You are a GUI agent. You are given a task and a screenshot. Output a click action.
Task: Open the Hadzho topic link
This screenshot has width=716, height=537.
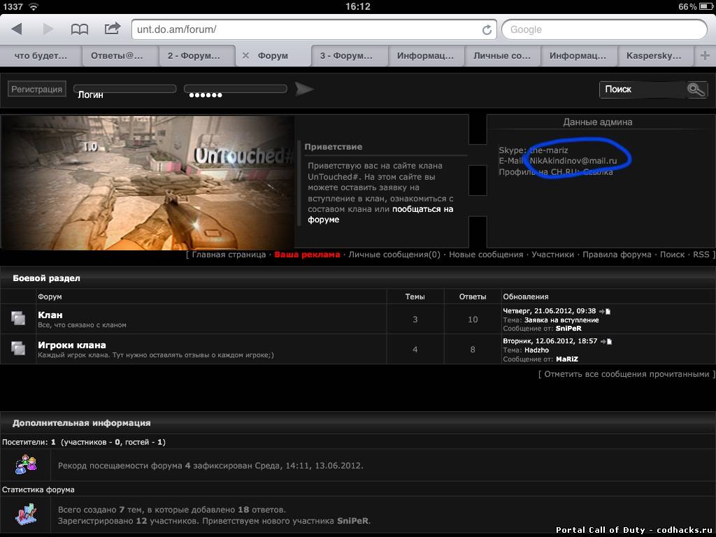[x=536, y=350]
